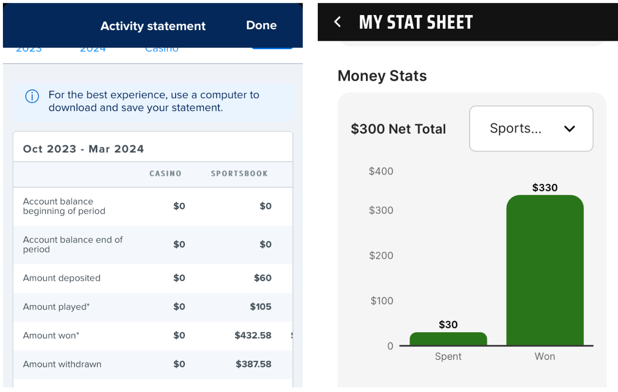Switch to the Casino tab link
Screen dimensions: 618x392
[162, 49]
